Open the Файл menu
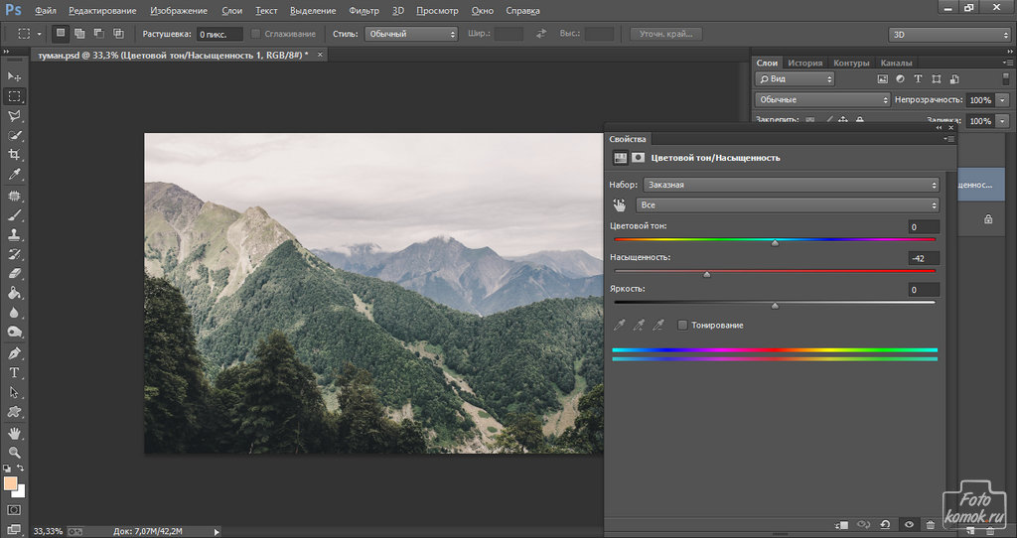 coord(45,10)
